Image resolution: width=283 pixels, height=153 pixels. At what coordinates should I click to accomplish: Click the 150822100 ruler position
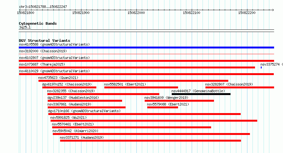click(x=191, y=13)
